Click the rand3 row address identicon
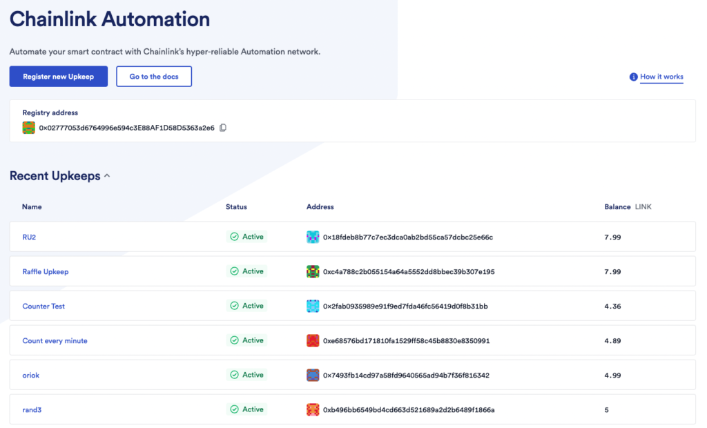Viewport: 707px width, 428px height. [313, 409]
